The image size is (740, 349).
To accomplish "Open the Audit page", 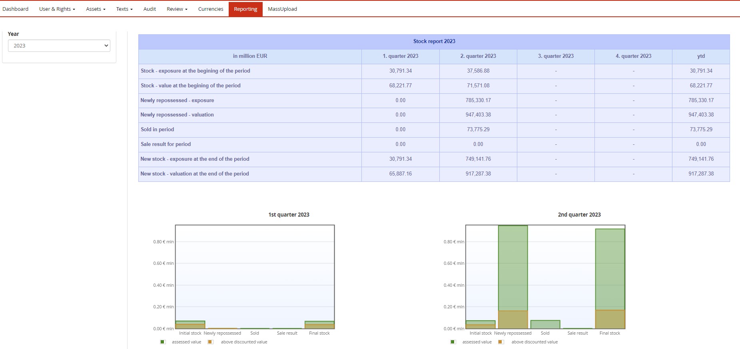I will (x=150, y=9).
